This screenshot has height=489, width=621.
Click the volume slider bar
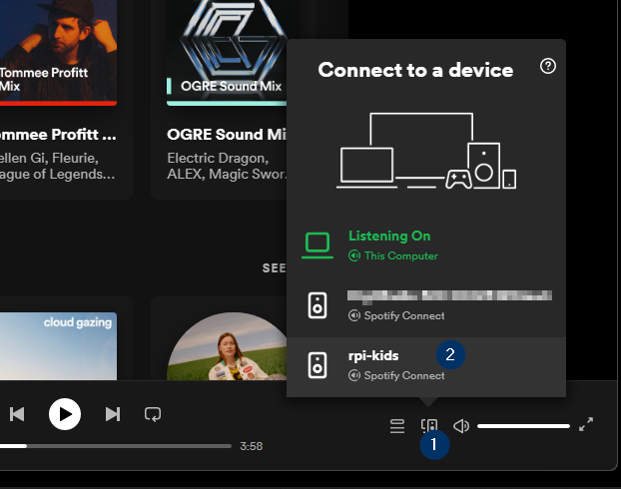click(x=523, y=426)
